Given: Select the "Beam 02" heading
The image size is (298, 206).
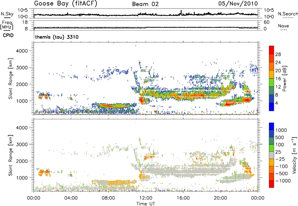Looking at the screenshot, I should (145, 4).
